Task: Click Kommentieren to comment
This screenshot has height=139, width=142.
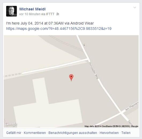Action: (x=35, y=133)
